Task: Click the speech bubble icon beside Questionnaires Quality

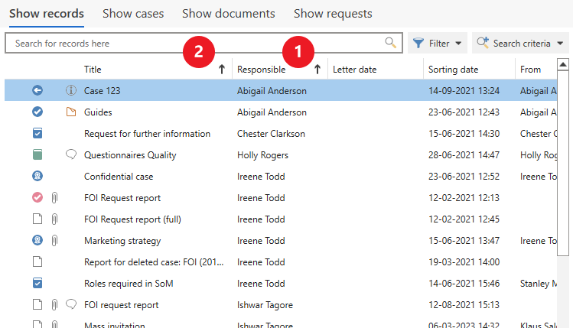Action: click(x=71, y=155)
